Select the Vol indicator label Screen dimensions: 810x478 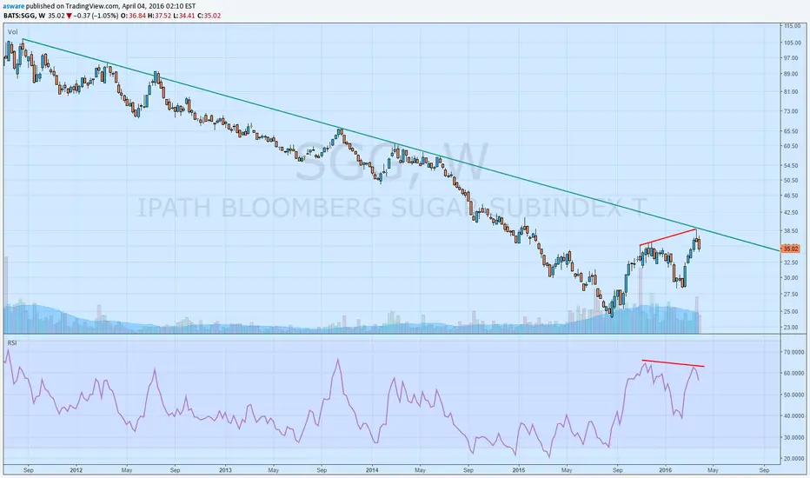point(12,32)
